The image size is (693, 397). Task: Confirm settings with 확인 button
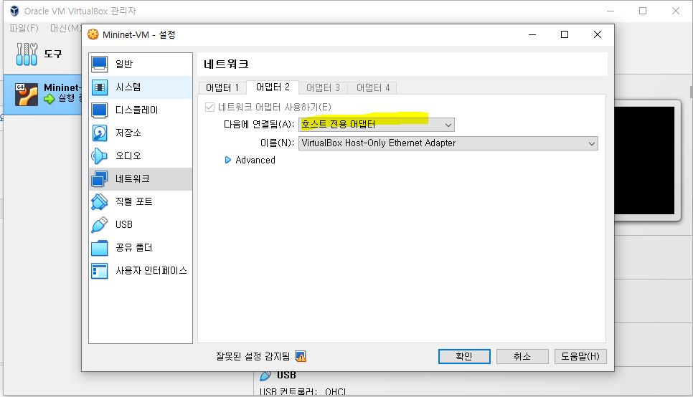point(464,356)
